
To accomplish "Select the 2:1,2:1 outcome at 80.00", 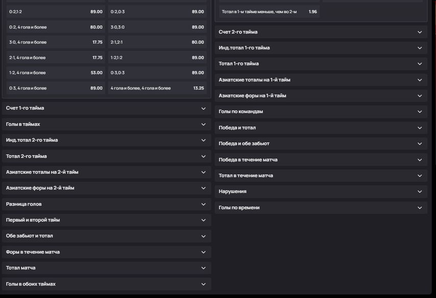I will pyautogui.click(x=157, y=42).
